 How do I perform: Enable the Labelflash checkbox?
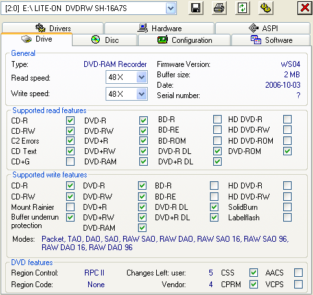pyautogui.click(x=287, y=218)
